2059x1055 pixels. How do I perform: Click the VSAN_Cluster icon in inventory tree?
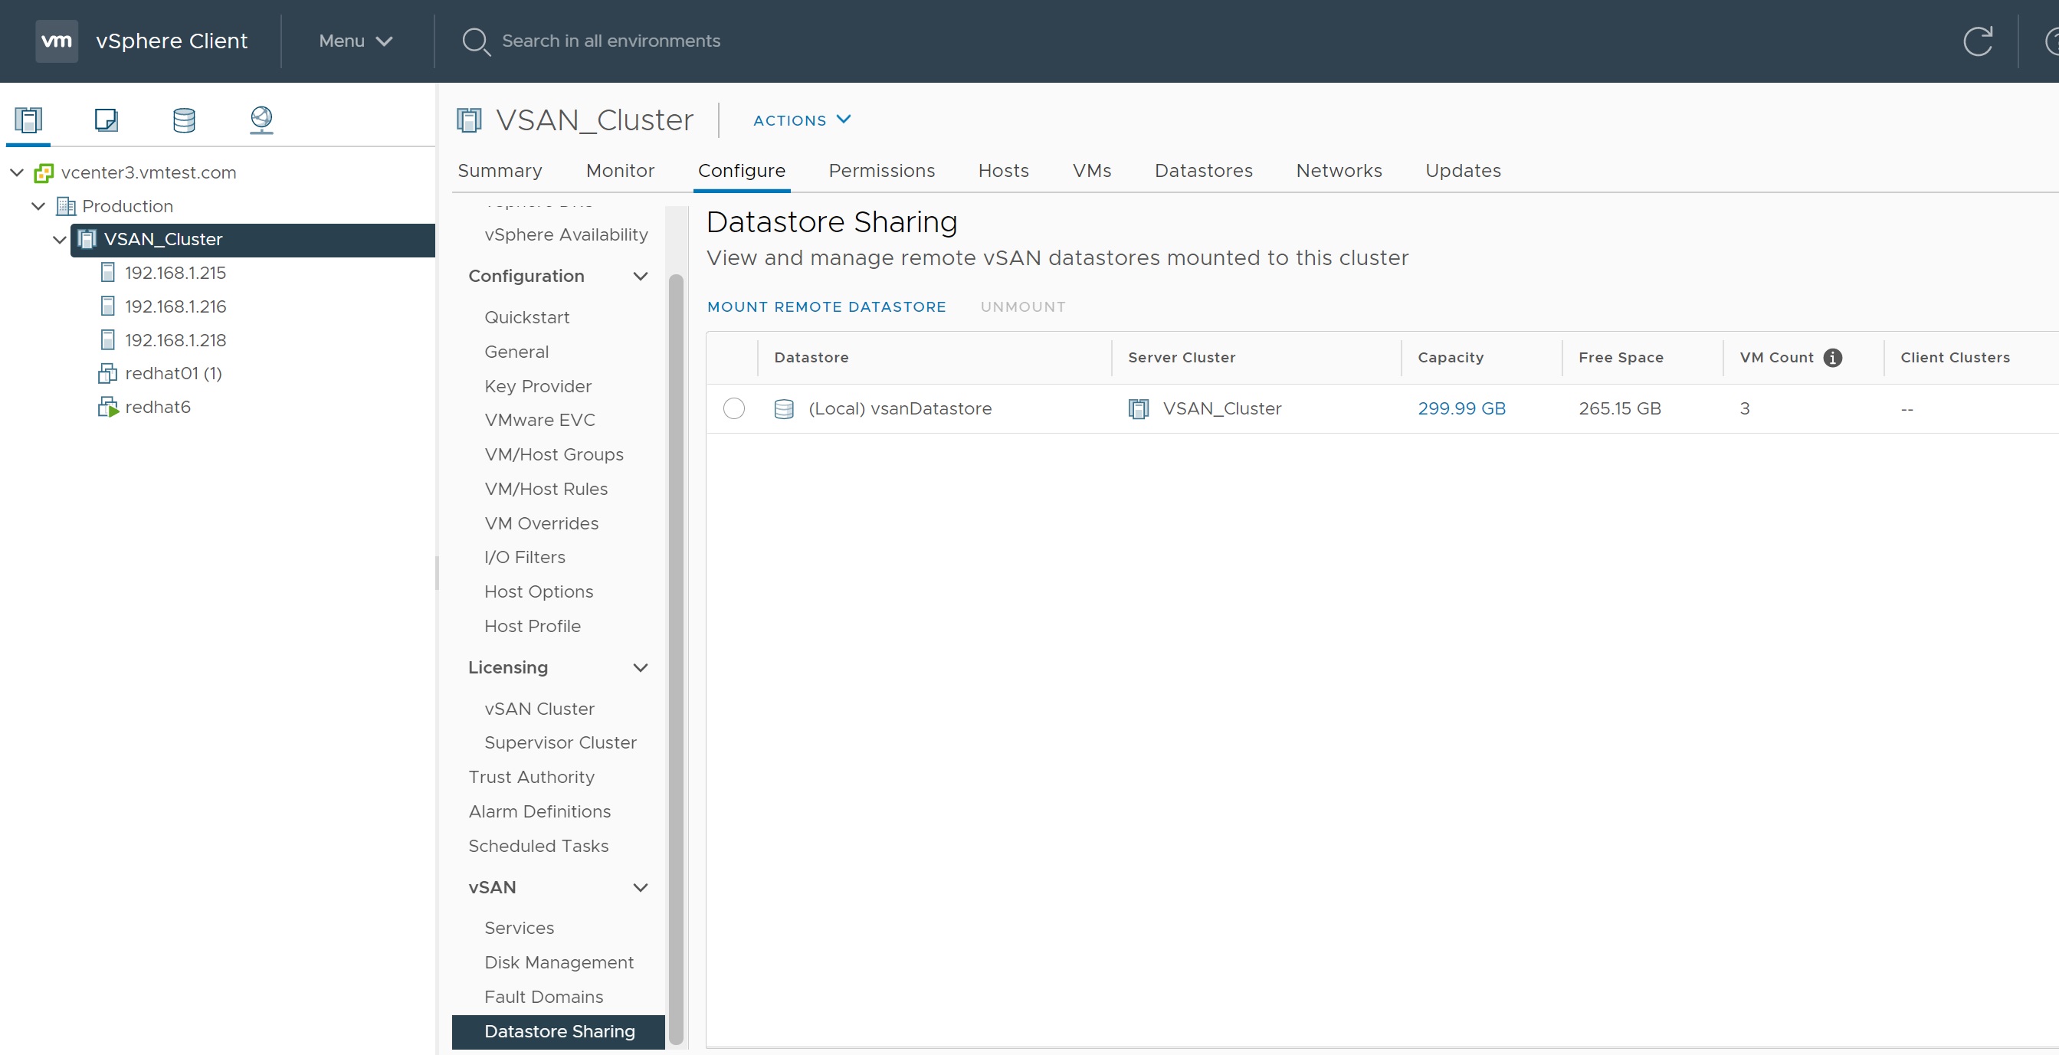pyautogui.click(x=87, y=239)
